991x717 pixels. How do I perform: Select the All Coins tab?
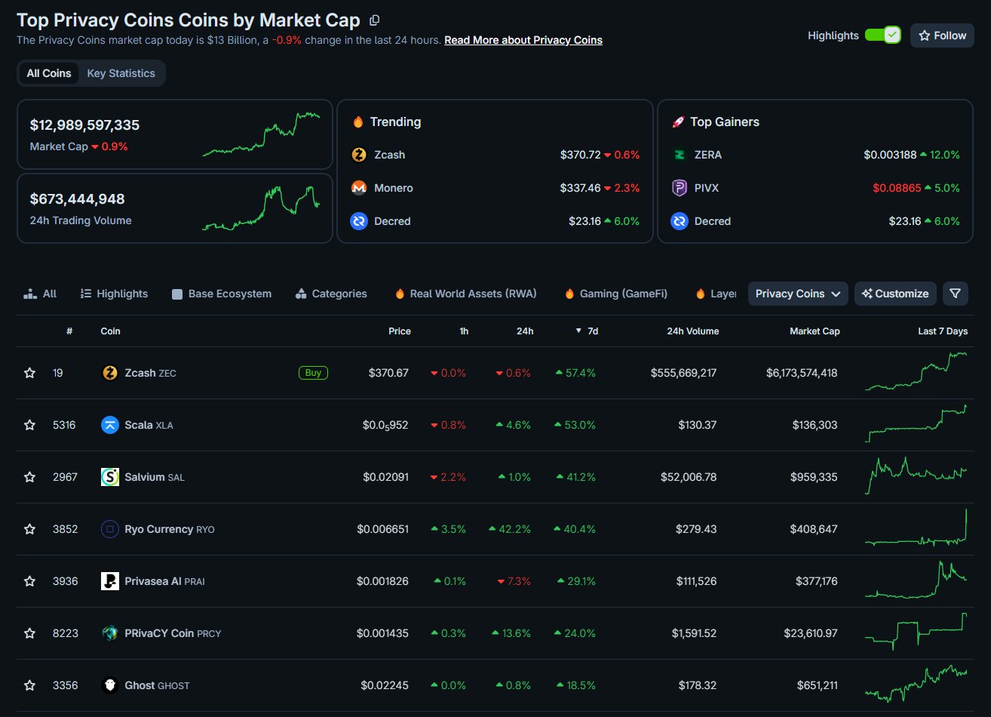[x=49, y=73]
